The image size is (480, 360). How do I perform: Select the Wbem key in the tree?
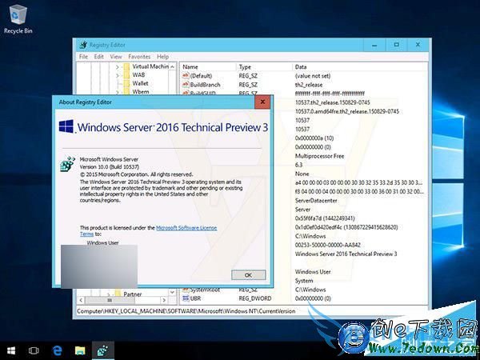click(x=141, y=91)
